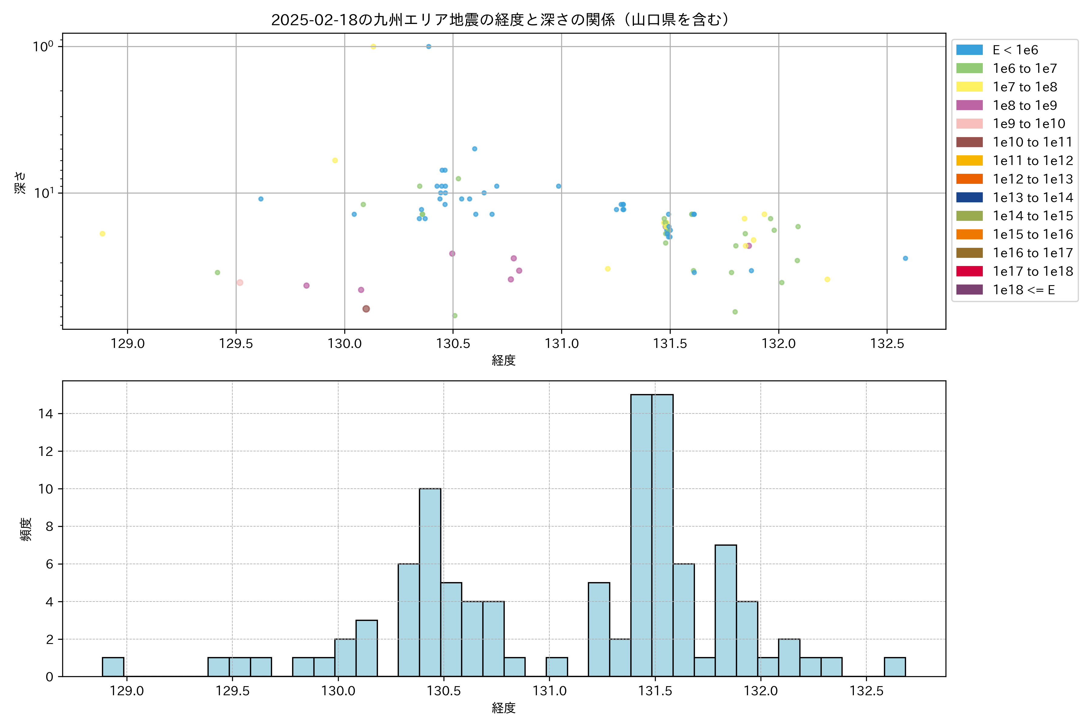Click the 1e11 to 1e12 legend label

click(1033, 161)
